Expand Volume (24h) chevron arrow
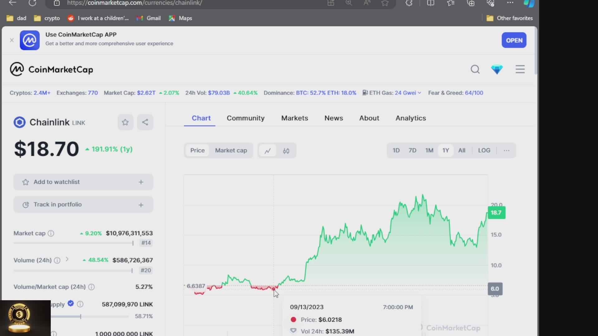This screenshot has width=598, height=336. tap(67, 259)
